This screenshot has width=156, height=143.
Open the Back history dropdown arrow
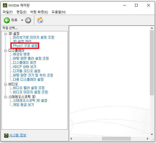tap(22, 20)
